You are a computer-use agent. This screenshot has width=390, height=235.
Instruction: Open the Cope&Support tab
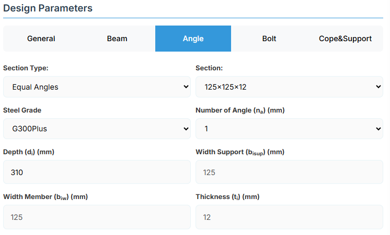345,39
